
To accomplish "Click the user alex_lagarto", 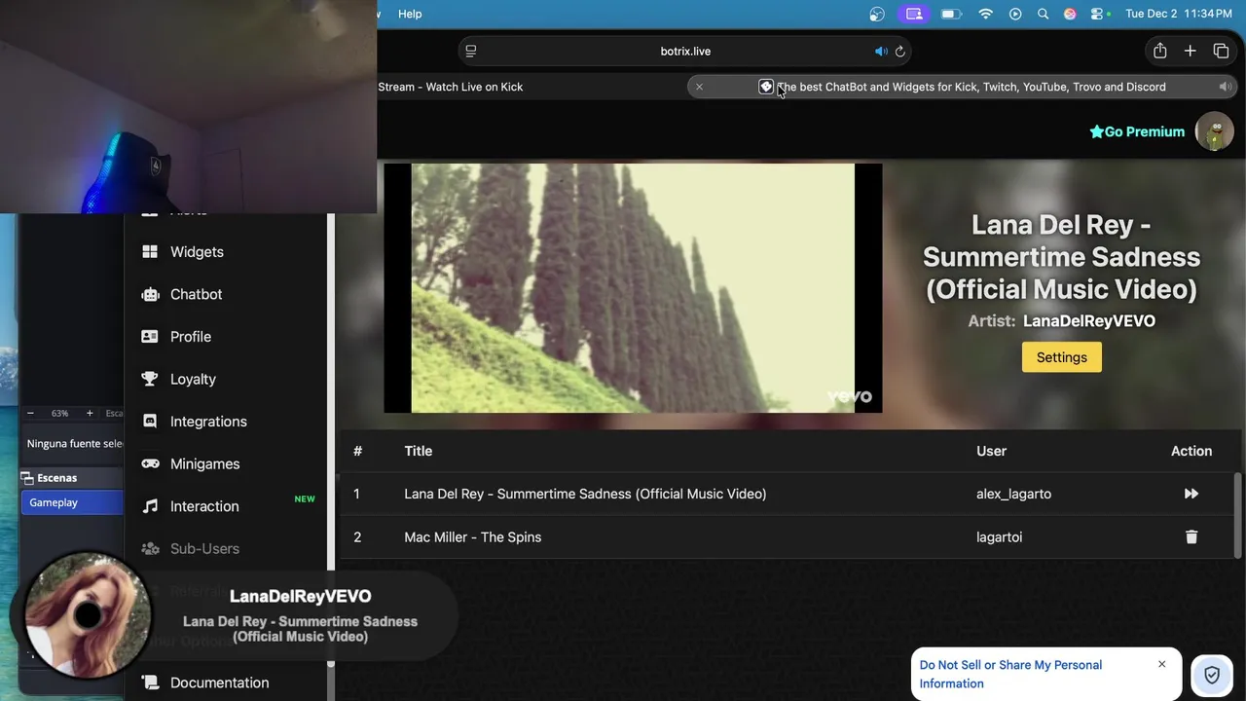I will coord(1013,494).
